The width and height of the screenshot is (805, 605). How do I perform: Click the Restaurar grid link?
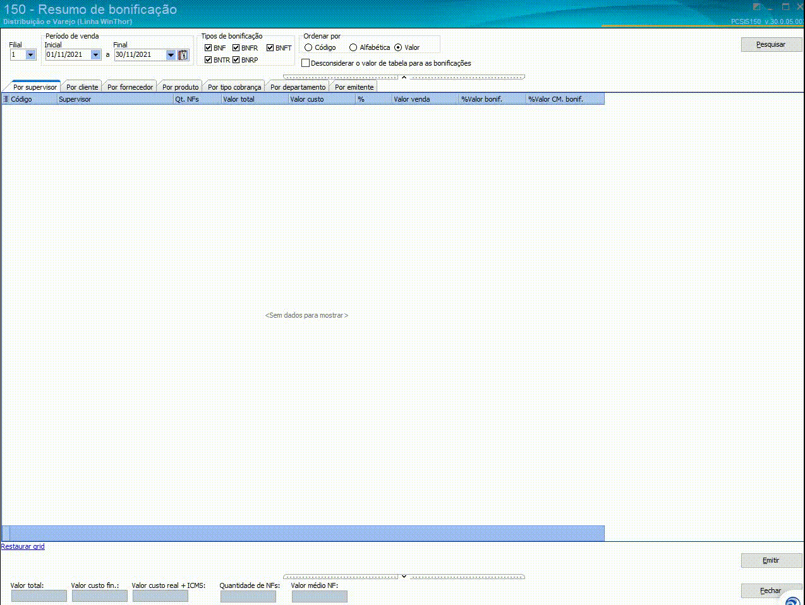click(23, 546)
